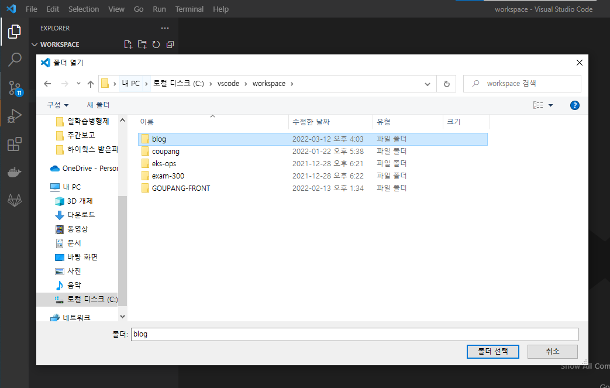Open recent locations dropdown arrow

coord(78,84)
